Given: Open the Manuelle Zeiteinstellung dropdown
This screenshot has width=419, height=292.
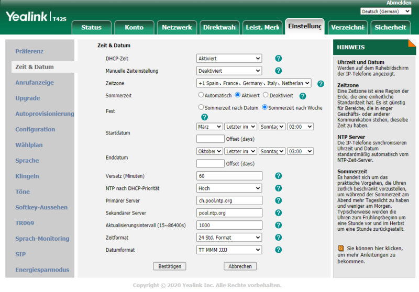Looking at the screenshot, I should (x=229, y=71).
